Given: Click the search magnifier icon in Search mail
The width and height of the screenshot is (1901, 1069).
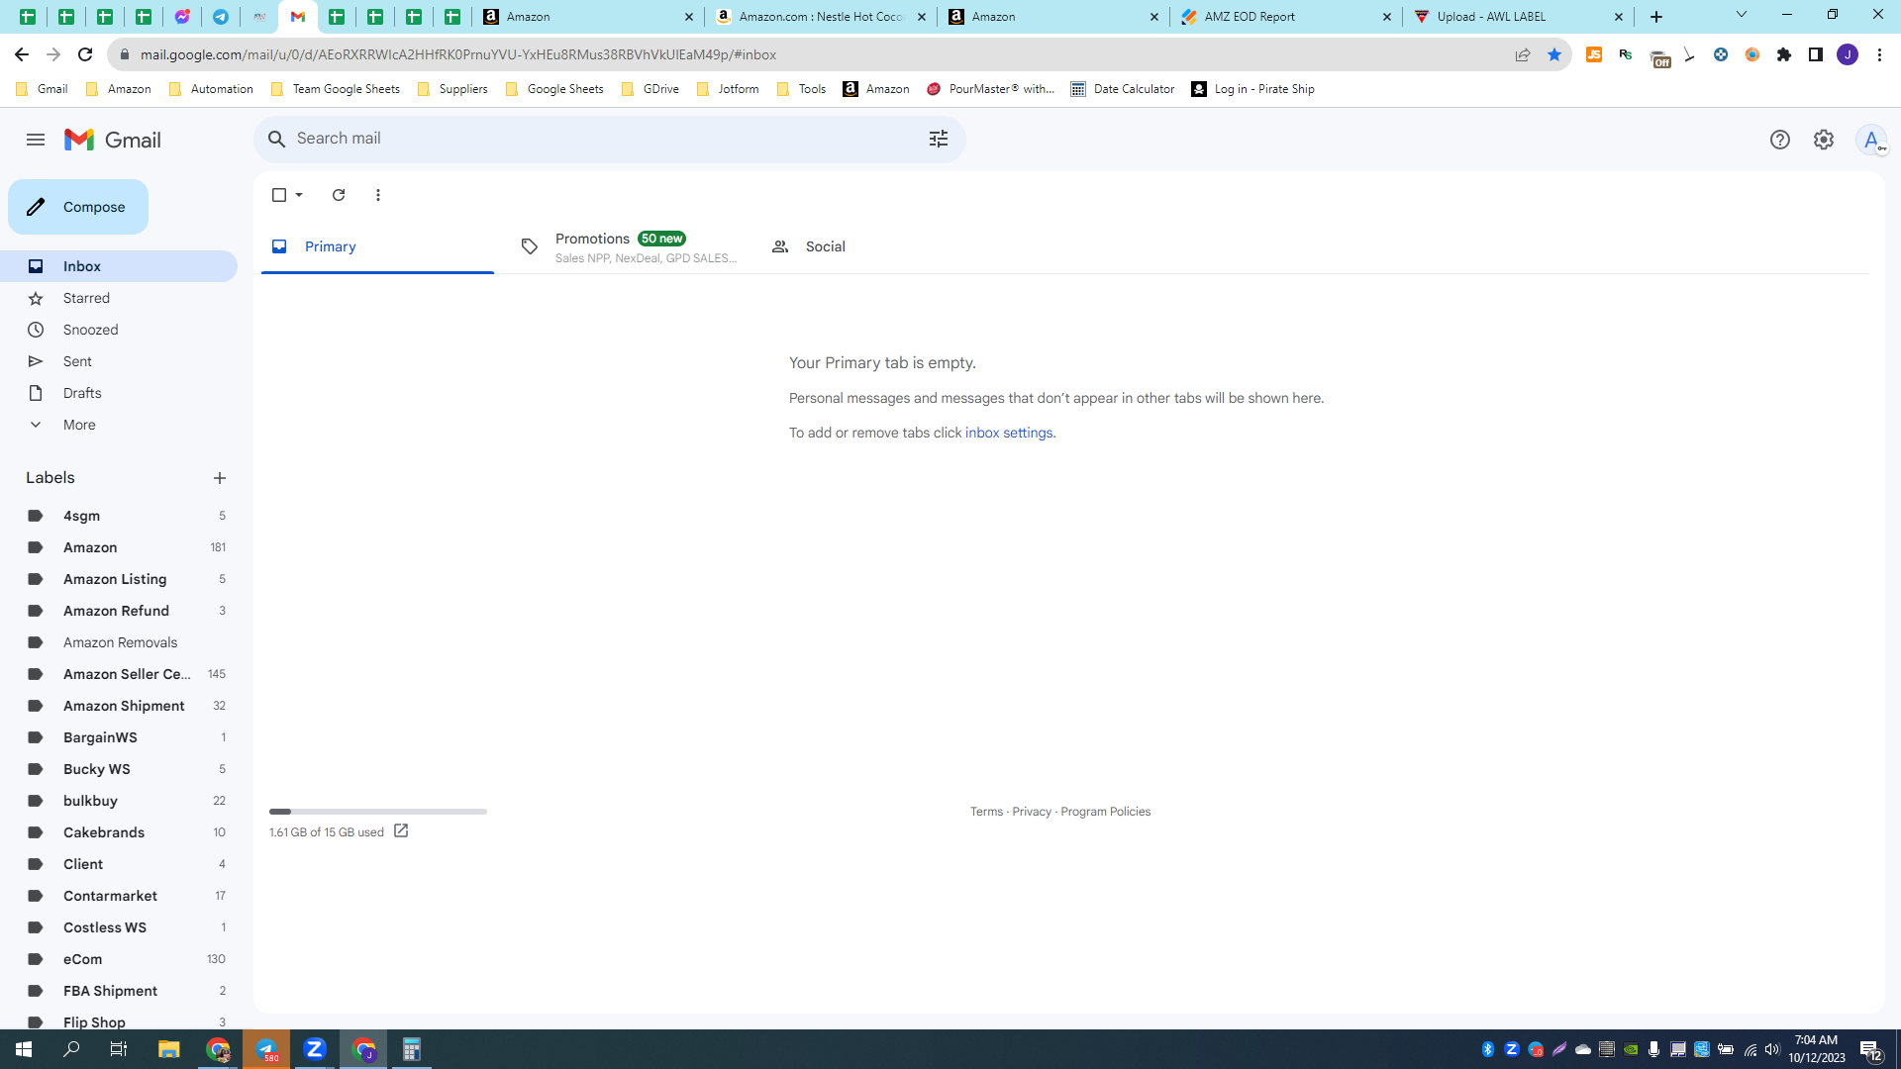Looking at the screenshot, I should click(x=277, y=139).
